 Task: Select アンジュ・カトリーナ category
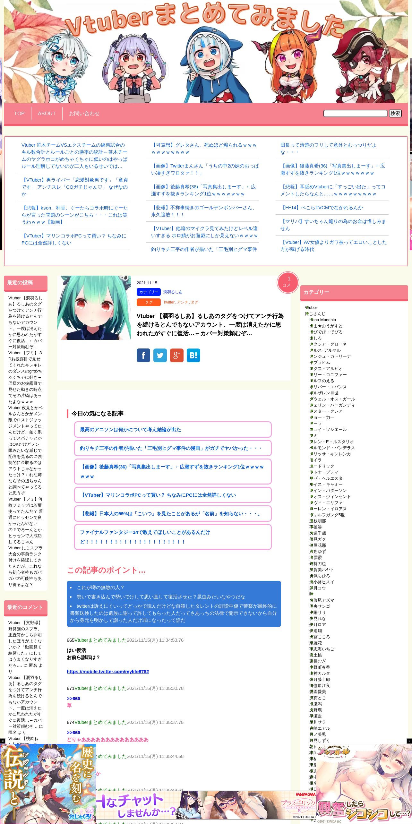pos(330,356)
